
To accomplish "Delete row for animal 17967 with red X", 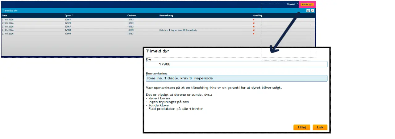I will click(x=254, y=27).
